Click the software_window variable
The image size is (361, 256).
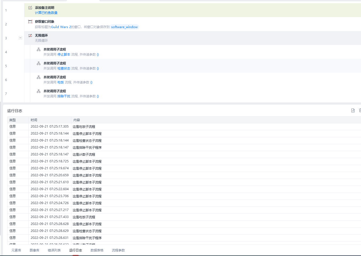click(x=125, y=27)
